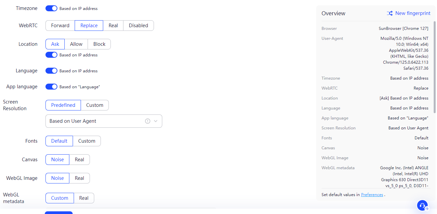Select Allow for Location

tap(76, 44)
